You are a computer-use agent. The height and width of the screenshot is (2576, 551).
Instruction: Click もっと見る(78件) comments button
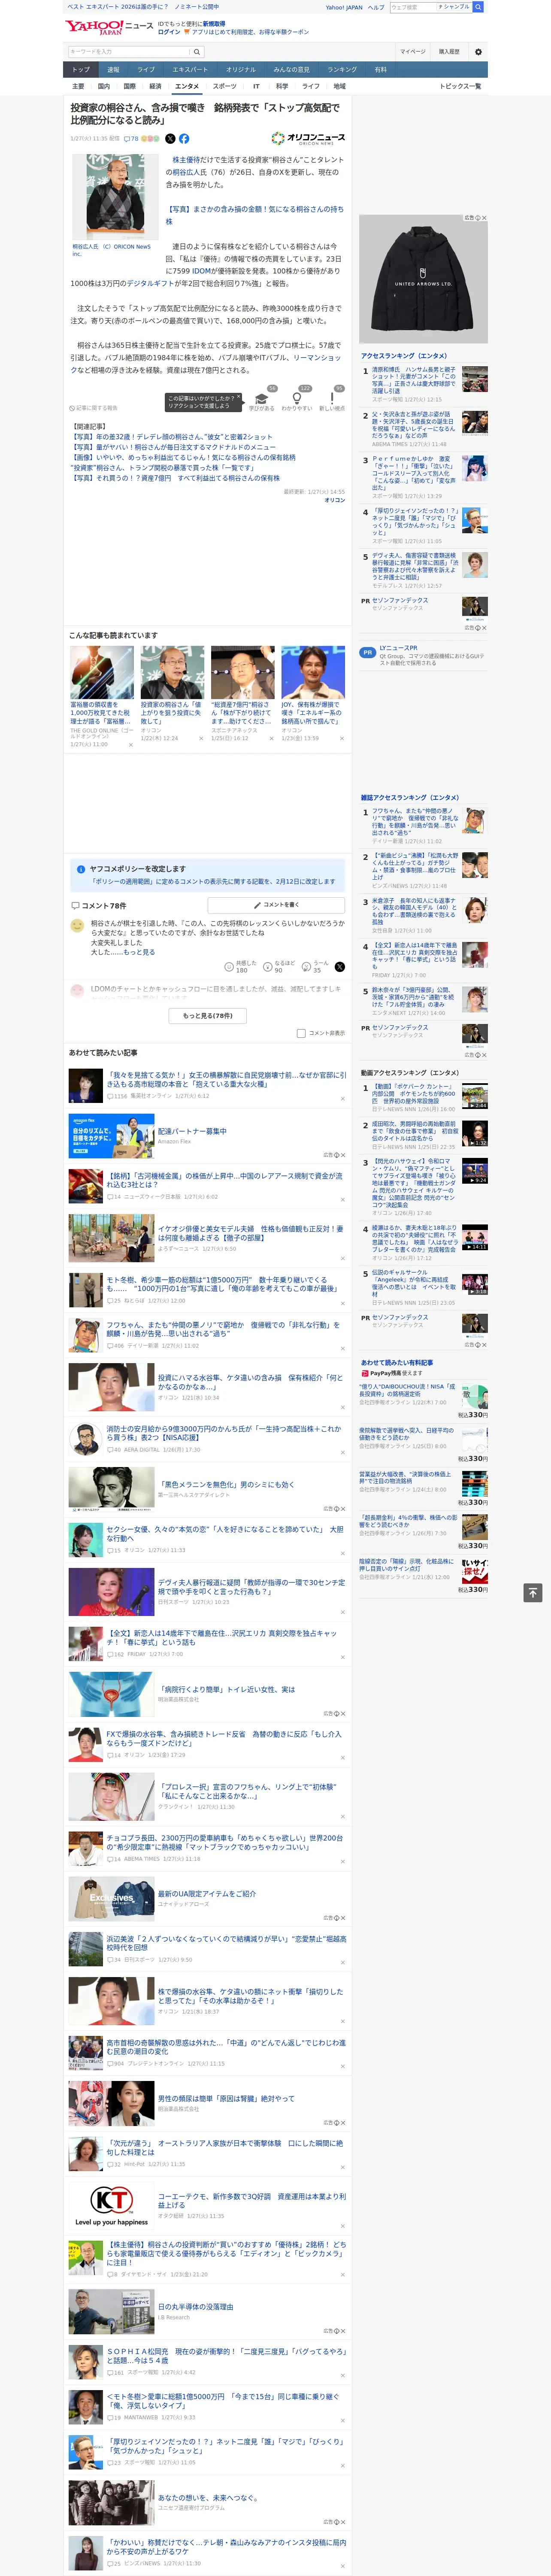pos(208,1015)
